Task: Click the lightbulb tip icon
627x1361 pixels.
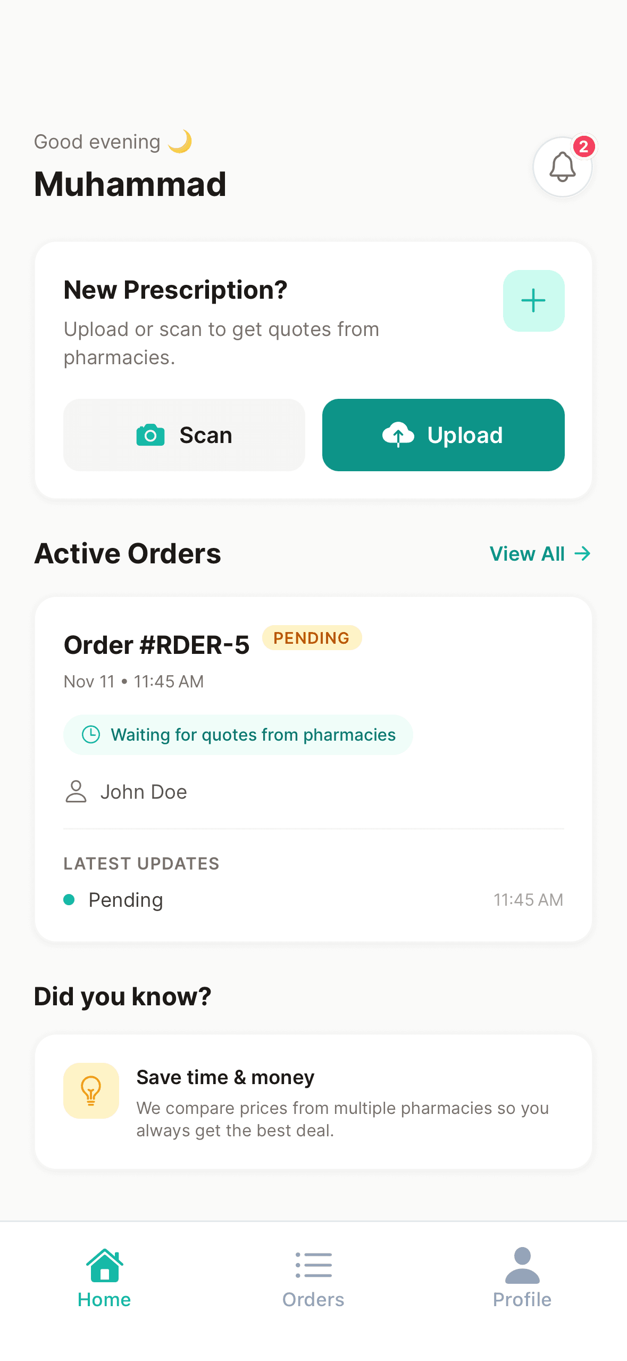Action: [x=90, y=1091]
